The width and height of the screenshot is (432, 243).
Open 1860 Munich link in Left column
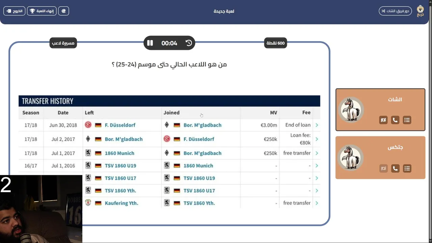pyautogui.click(x=119, y=153)
